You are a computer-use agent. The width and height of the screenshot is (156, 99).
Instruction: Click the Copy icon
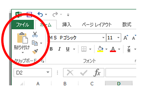pos(35,43)
